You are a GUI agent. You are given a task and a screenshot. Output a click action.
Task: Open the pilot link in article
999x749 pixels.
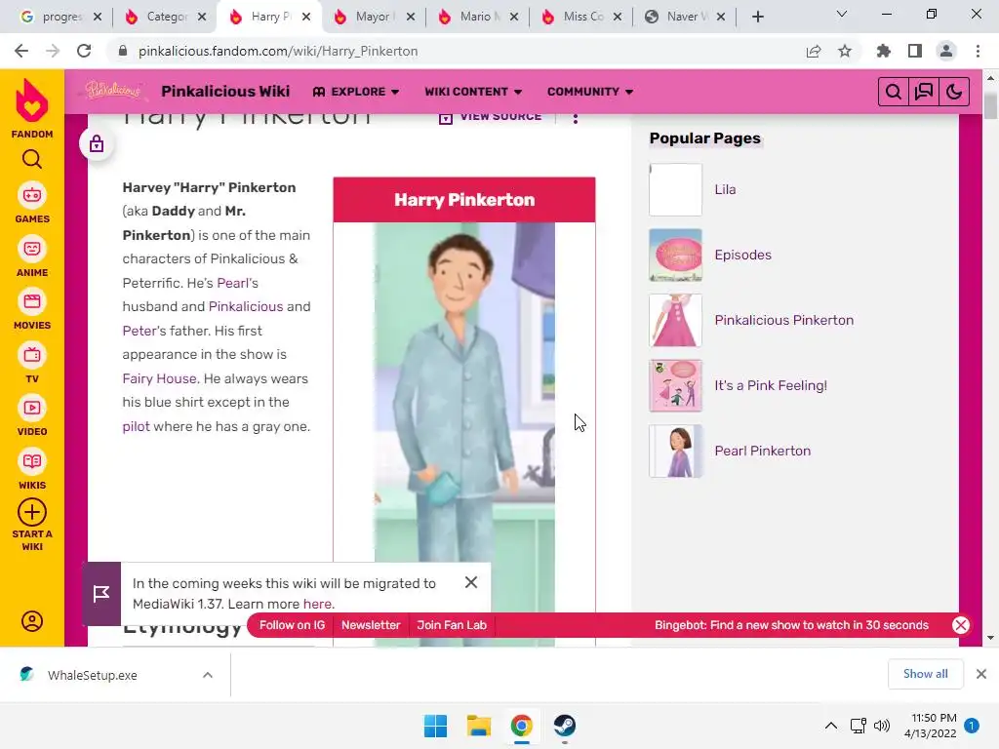pos(136,426)
